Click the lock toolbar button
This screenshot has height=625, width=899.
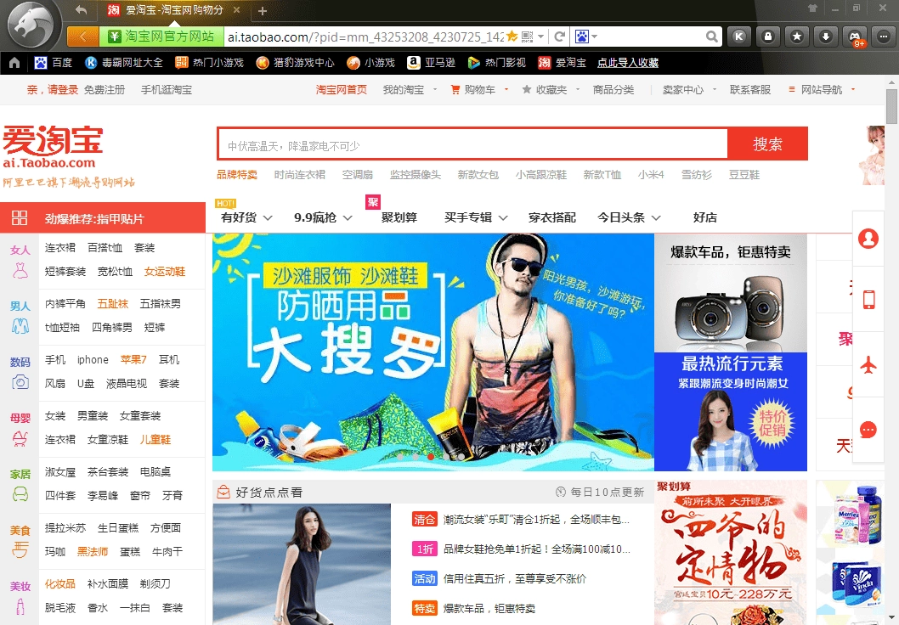point(767,37)
